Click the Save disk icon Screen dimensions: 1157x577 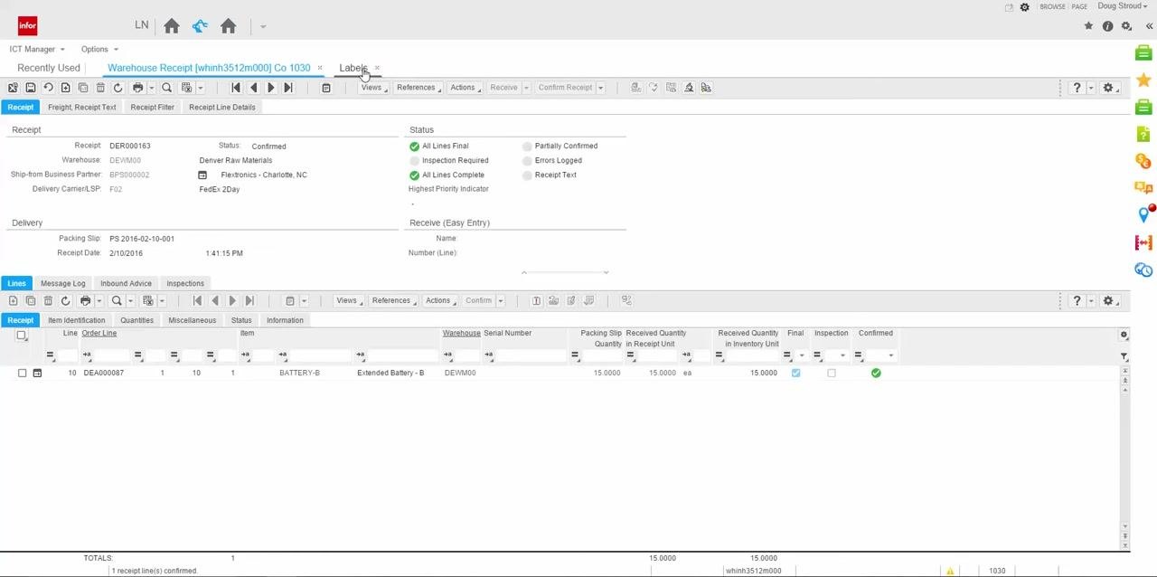point(30,88)
